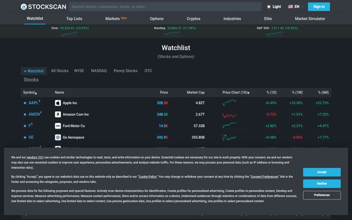This screenshot has height=220, width=352.
Task: Open Price Chart (1D) period dropdown
Action: [236, 92]
